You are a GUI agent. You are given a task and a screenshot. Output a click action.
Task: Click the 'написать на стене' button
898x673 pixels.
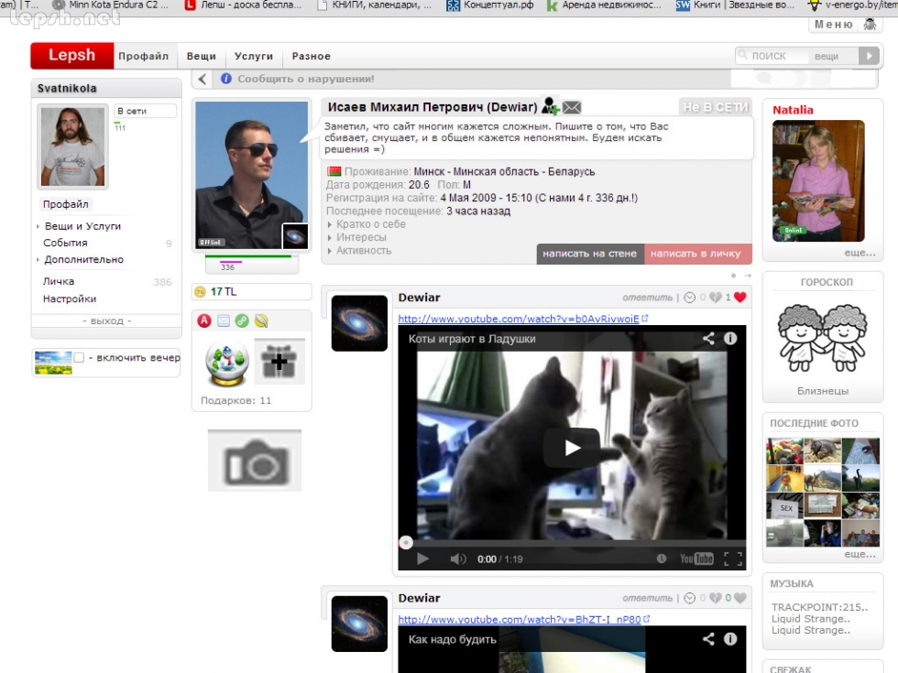[x=589, y=254]
